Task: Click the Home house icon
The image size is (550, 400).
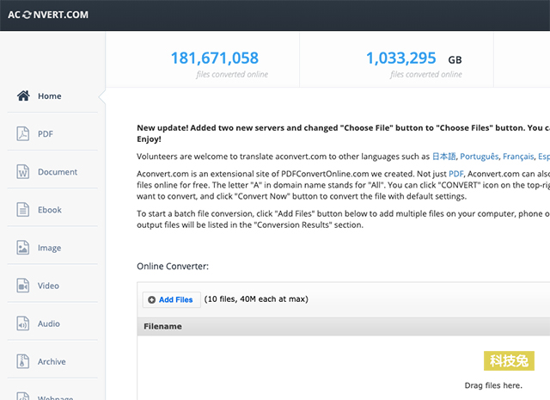Action: [x=23, y=95]
